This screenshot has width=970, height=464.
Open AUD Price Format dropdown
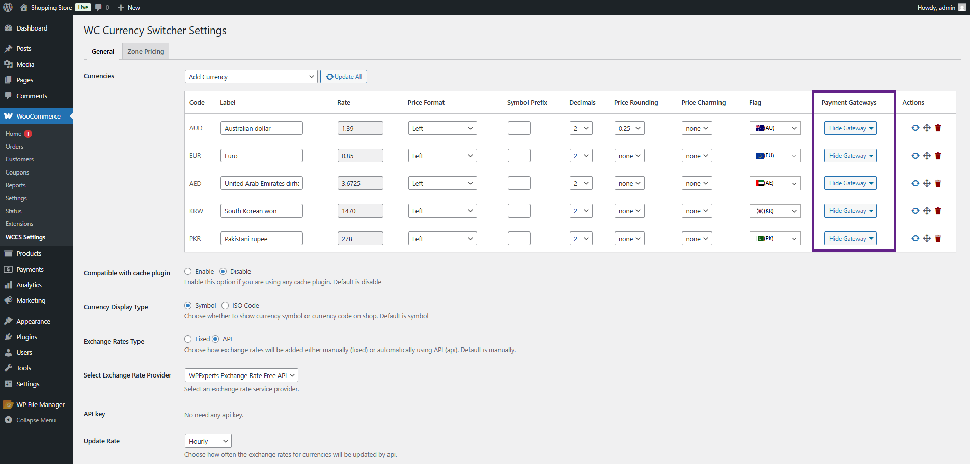tap(442, 128)
